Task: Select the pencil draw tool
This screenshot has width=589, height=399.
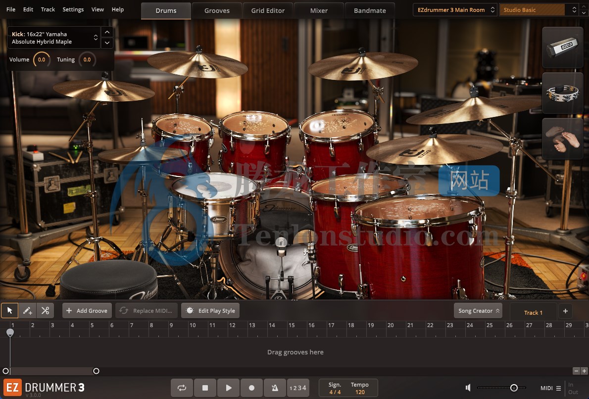Action: 27,311
